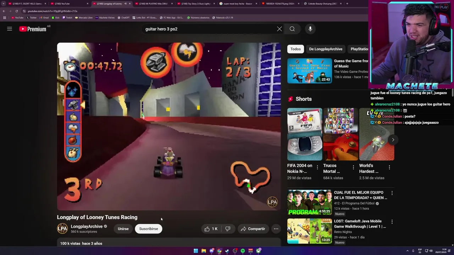Open Kick bookmark in bookmarks bar
Viewport: 454px width, 255px height.
(56, 17)
